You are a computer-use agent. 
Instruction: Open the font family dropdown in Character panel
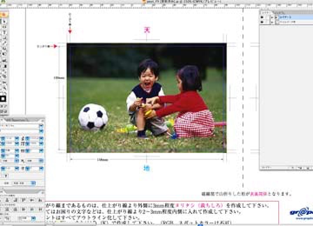click(41, 126)
